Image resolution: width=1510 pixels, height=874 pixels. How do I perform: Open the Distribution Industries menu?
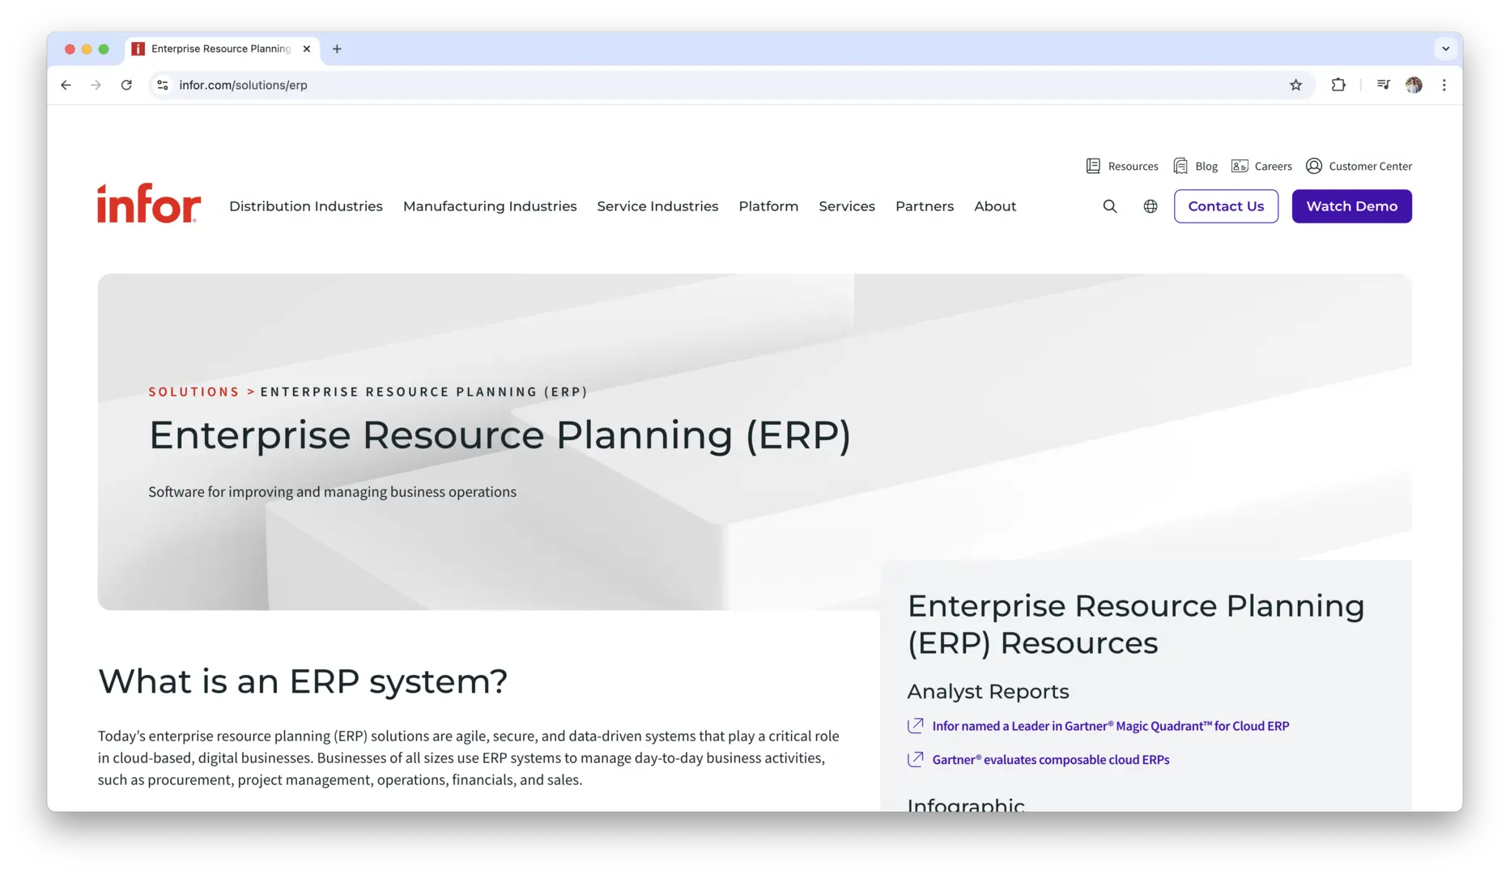point(306,206)
